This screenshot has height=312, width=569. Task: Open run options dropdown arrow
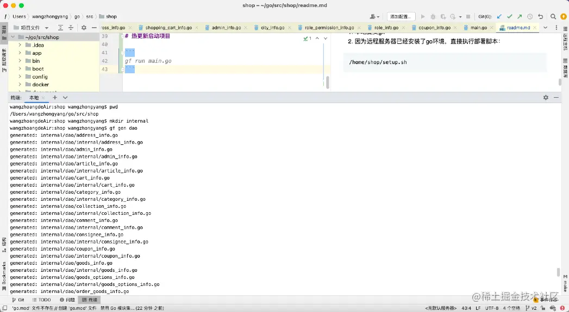click(460, 17)
